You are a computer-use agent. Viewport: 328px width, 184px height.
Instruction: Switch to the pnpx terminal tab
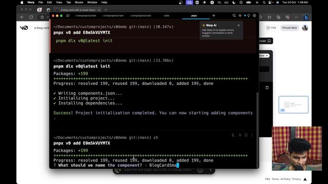point(194,16)
